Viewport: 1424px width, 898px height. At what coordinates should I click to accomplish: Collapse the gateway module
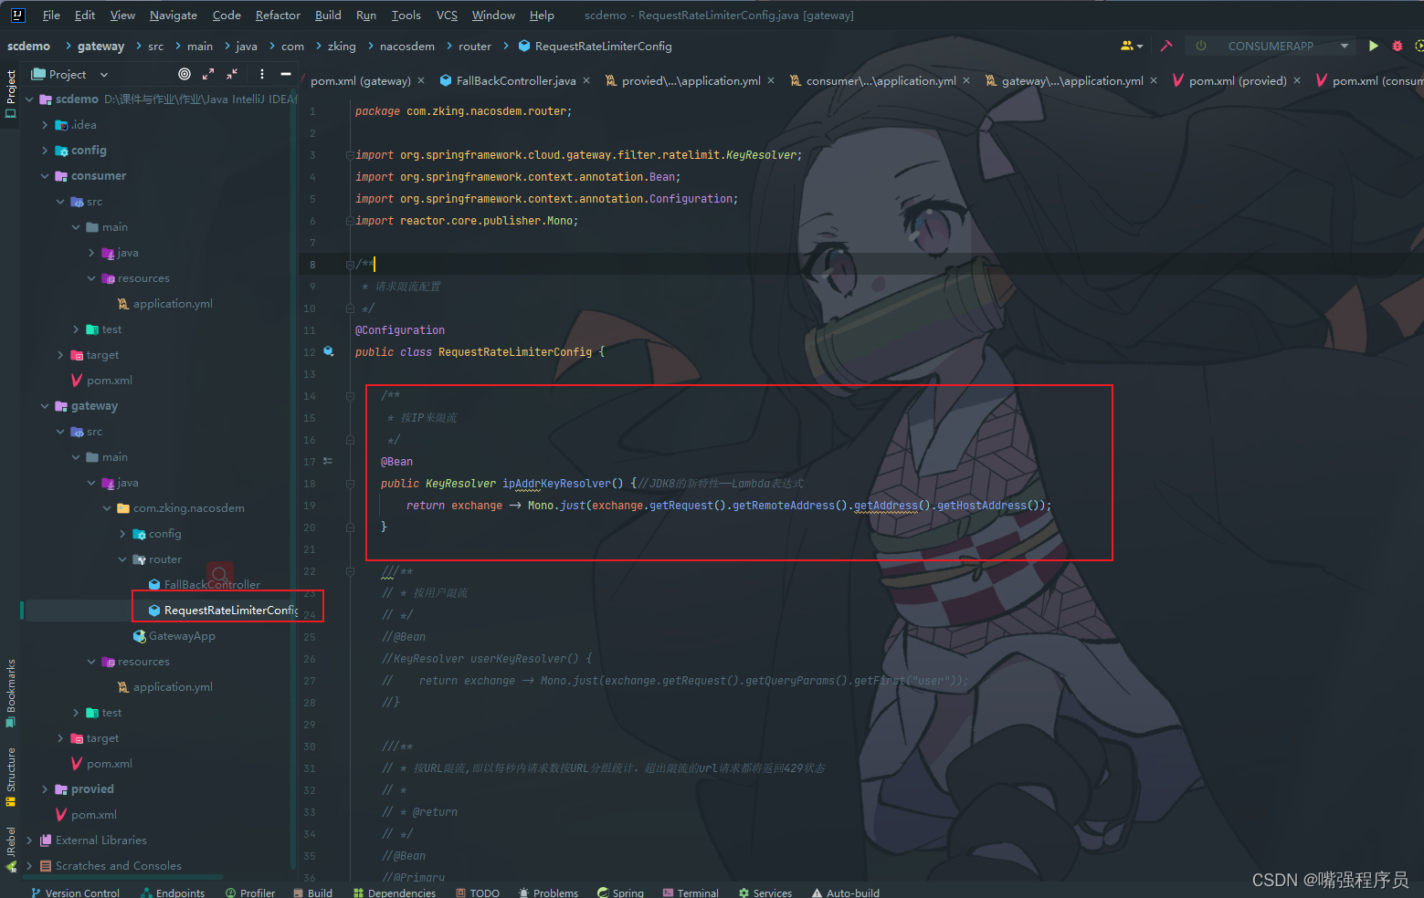[45, 405]
